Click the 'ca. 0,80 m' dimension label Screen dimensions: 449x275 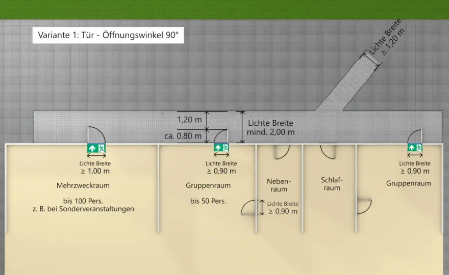point(183,136)
